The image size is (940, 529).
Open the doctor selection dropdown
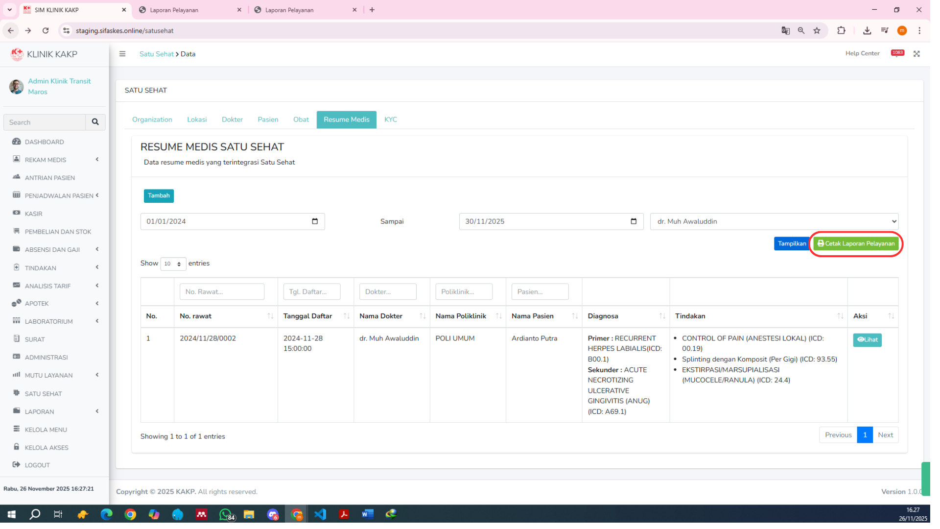click(774, 222)
